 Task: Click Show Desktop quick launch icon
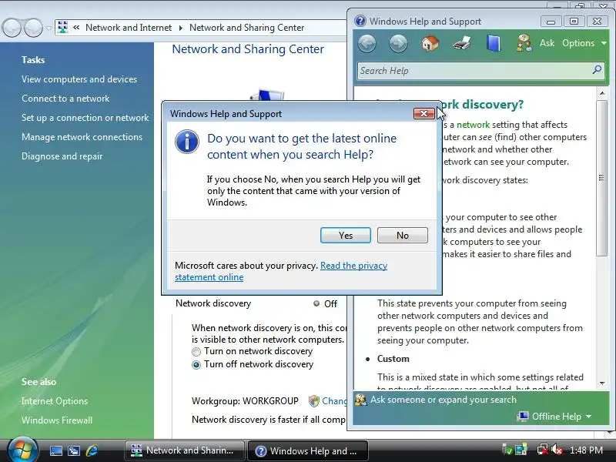(55, 450)
